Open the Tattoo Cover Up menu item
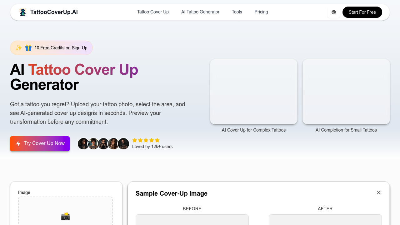Image resolution: width=400 pixels, height=225 pixels. [153, 12]
